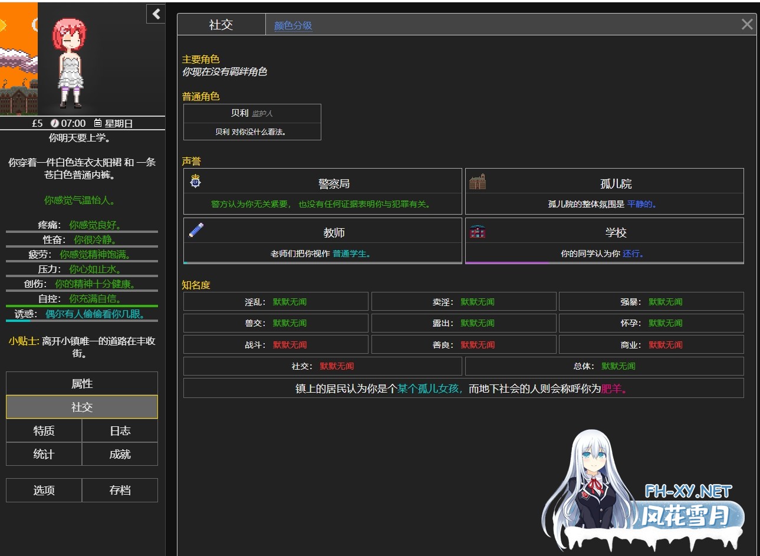Select the 社交 tab header
The height and width of the screenshot is (556, 760).
221,25
